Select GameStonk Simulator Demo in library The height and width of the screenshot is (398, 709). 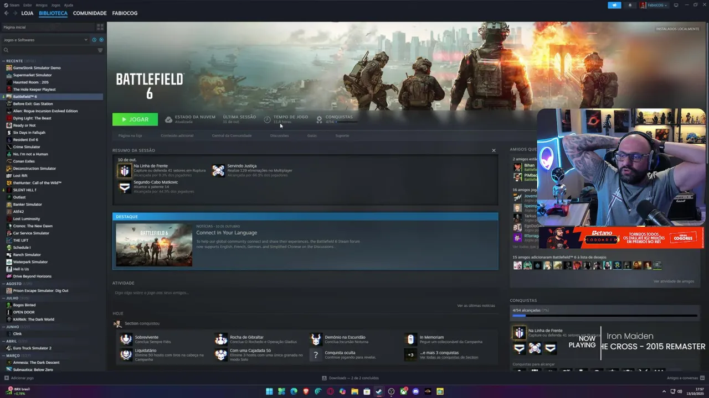point(37,68)
